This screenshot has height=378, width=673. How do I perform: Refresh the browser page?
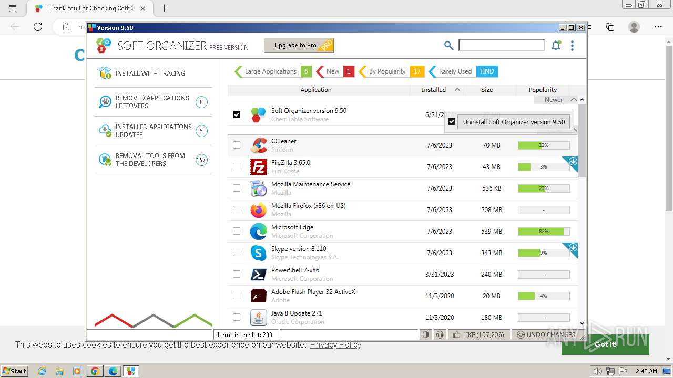click(38, 27)
